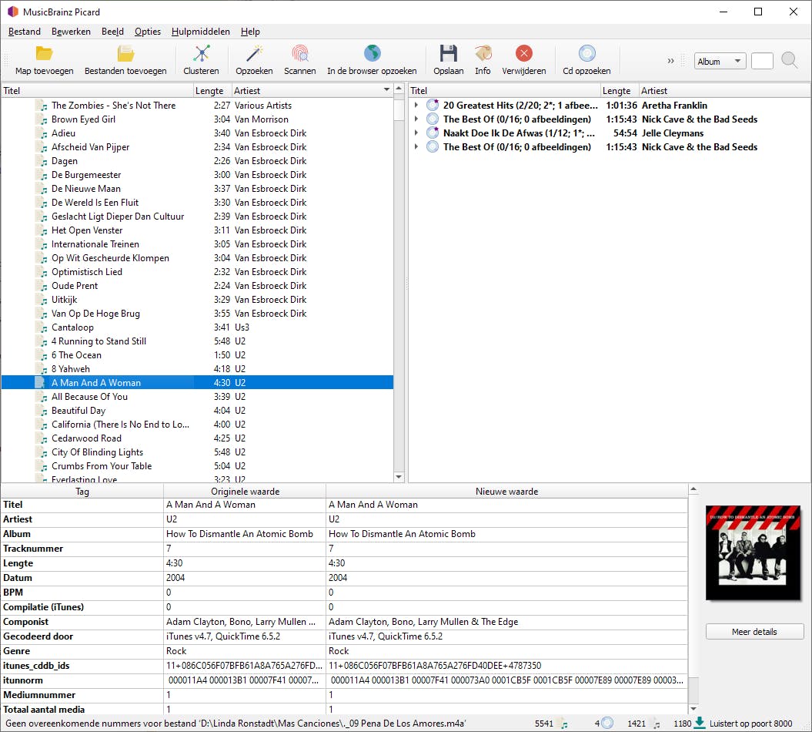812x732 pixels.
Task: Click album icon of Aretha Franklin release
Action: point(433,106)
